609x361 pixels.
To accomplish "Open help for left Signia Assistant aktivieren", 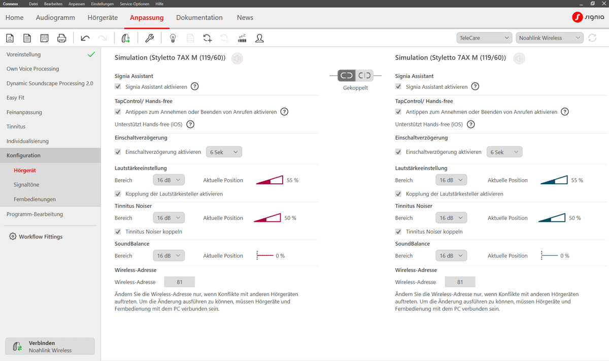I will pyautogui.click(x=195, y=86).
